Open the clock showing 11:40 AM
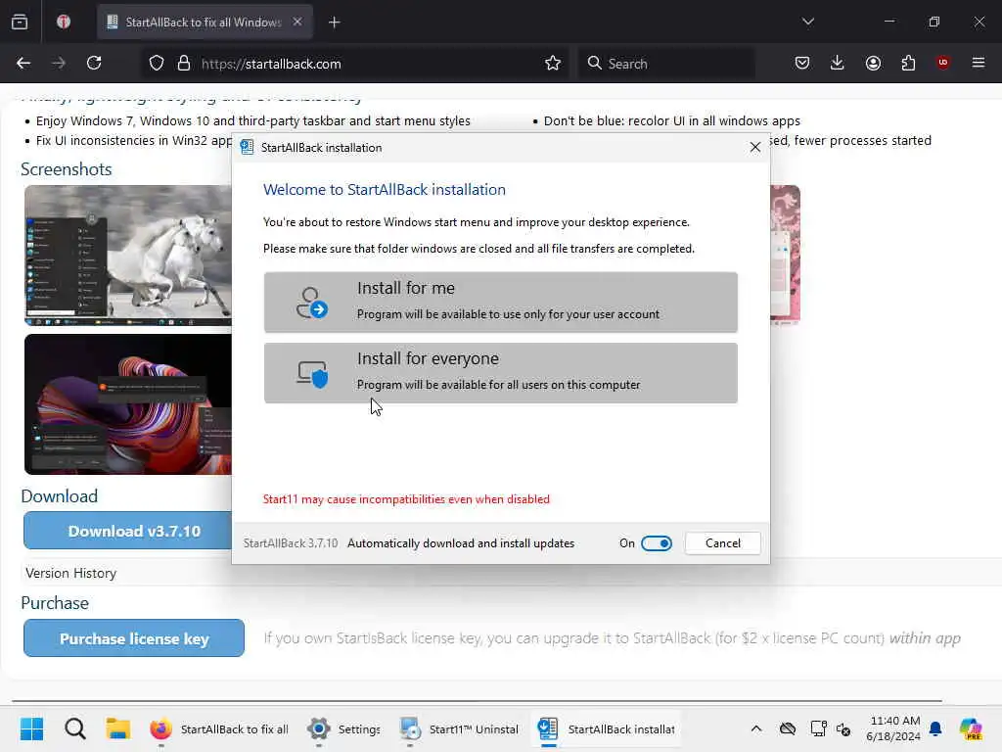The width and height of the screenshot is (1002, 752). [893, 728]
